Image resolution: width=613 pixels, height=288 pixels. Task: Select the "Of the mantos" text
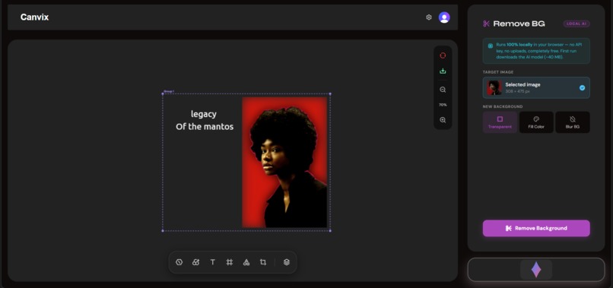pyautogui.click(x=205, y=127)
